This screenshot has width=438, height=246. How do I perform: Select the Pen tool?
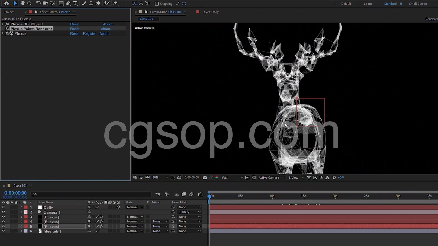coord(68,3)
